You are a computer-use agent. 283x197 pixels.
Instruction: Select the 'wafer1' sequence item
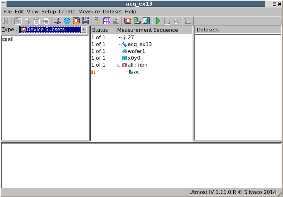(x=137, y=51)
